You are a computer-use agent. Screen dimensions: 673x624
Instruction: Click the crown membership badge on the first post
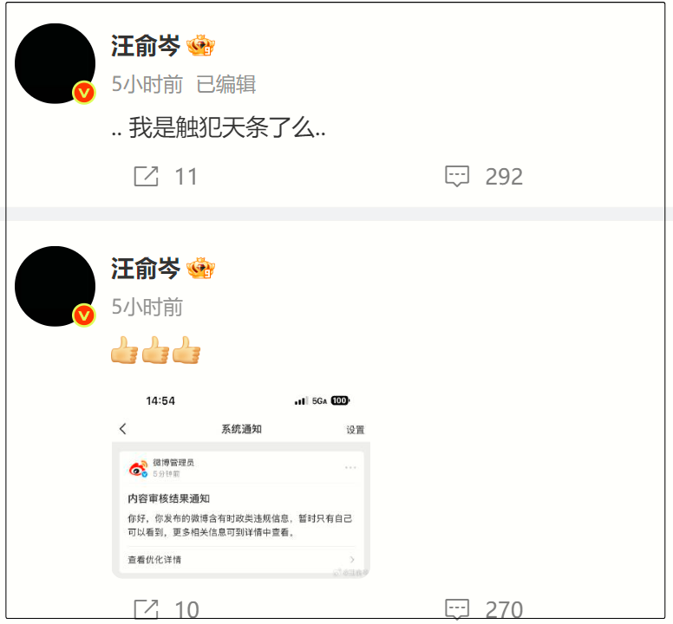(200, 45)
